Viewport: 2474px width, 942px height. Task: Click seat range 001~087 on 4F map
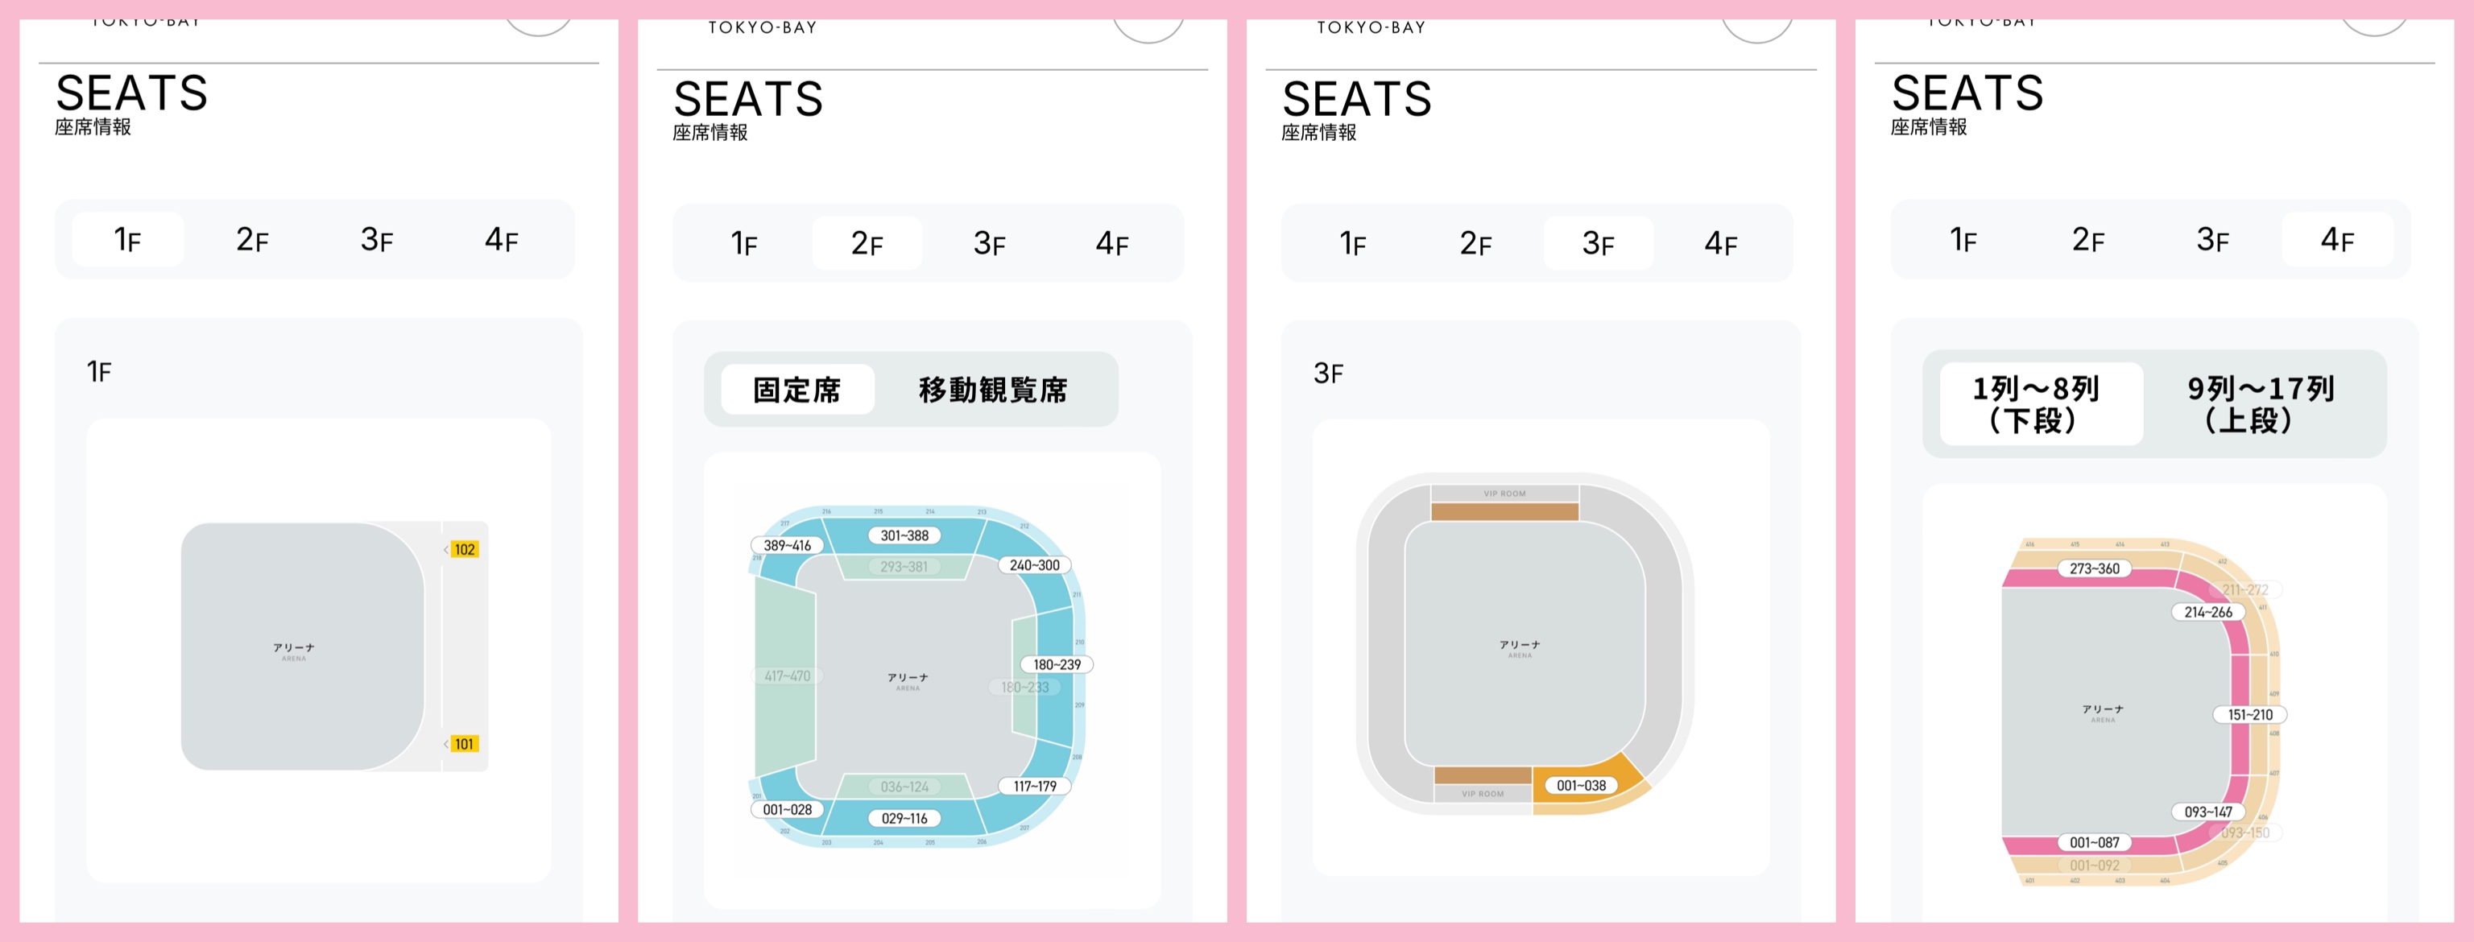click(x=2094, y=842)
